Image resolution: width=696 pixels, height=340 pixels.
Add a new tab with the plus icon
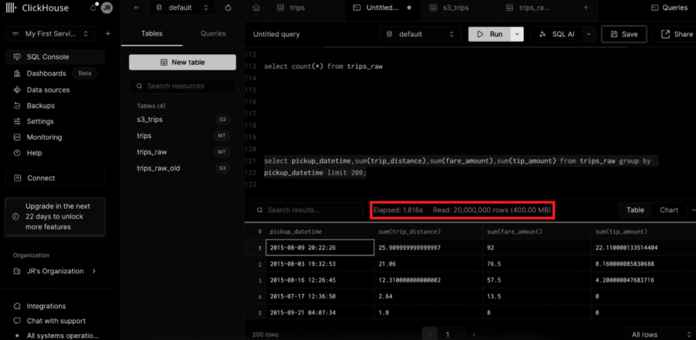(586, 7)
